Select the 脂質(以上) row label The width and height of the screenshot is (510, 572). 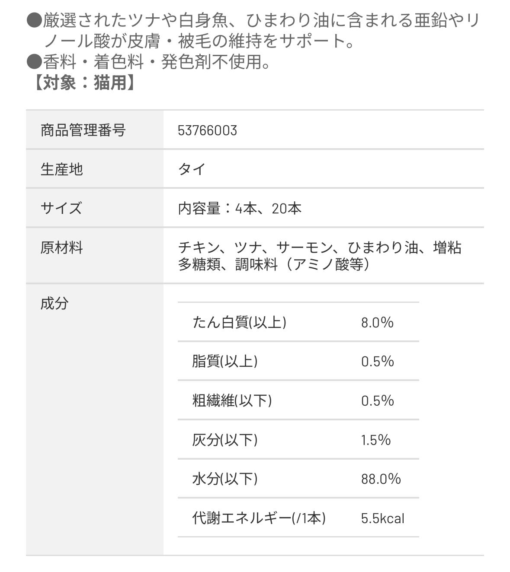(x=225, y=361)
